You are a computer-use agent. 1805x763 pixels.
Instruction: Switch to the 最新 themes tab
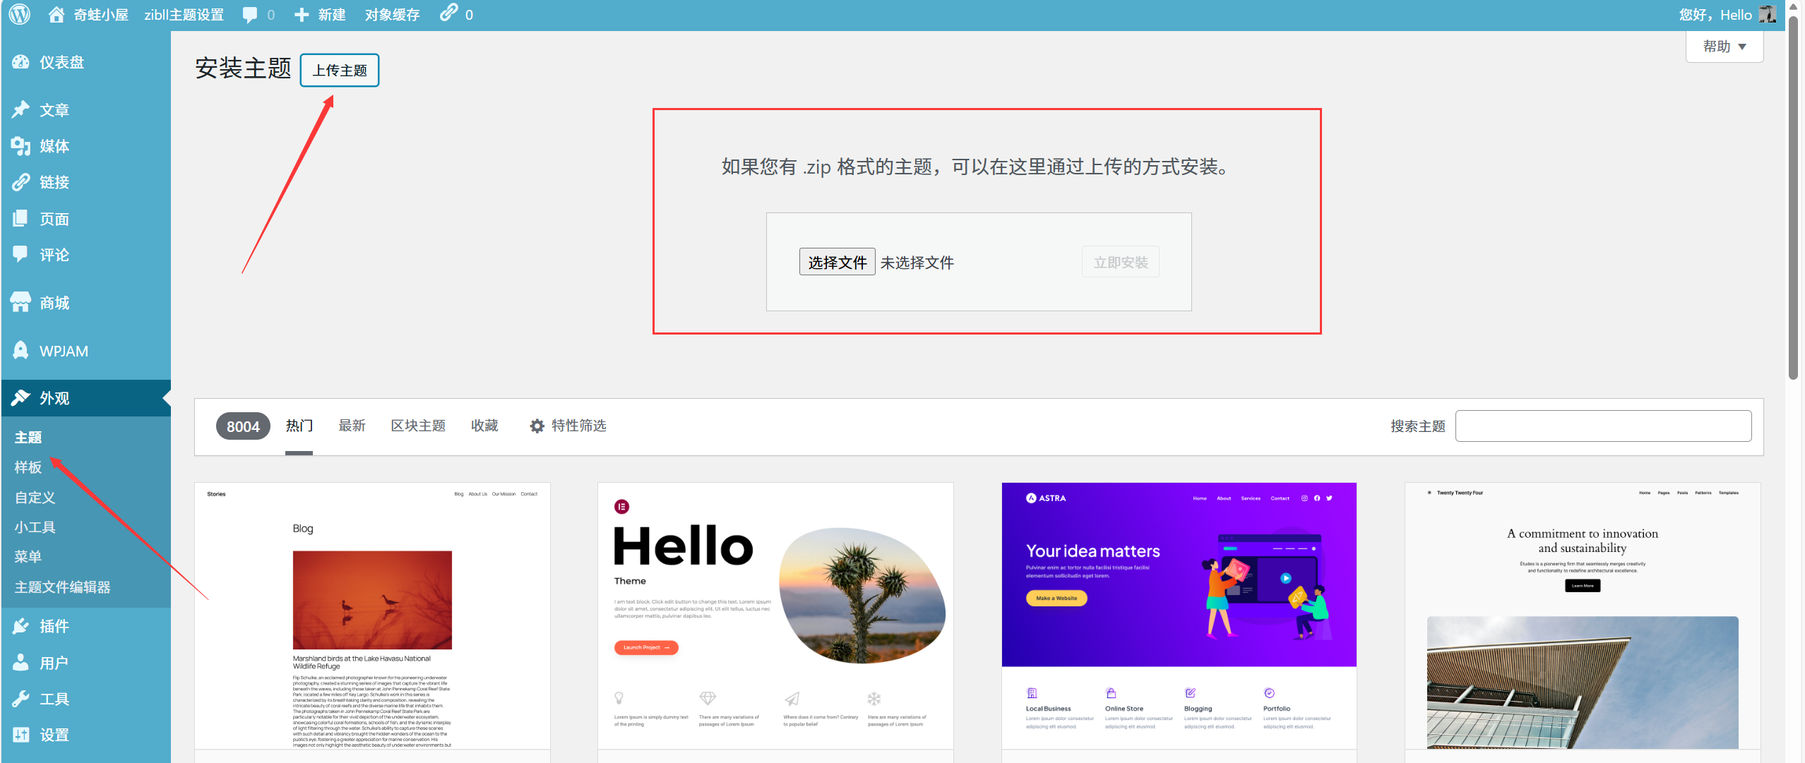tap(352, 426)
